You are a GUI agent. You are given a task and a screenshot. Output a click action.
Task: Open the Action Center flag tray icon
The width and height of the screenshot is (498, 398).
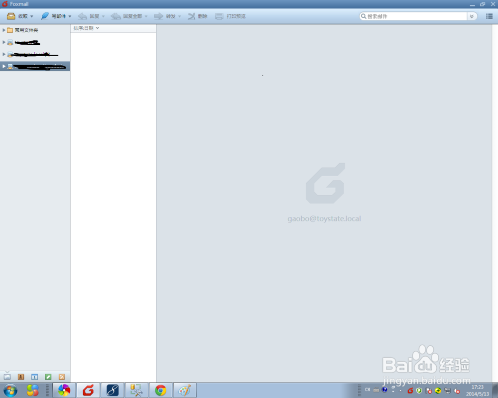[429, 391]
